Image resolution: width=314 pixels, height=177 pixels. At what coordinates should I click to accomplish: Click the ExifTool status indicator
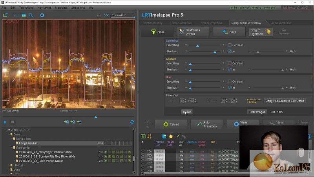point(244,7)
